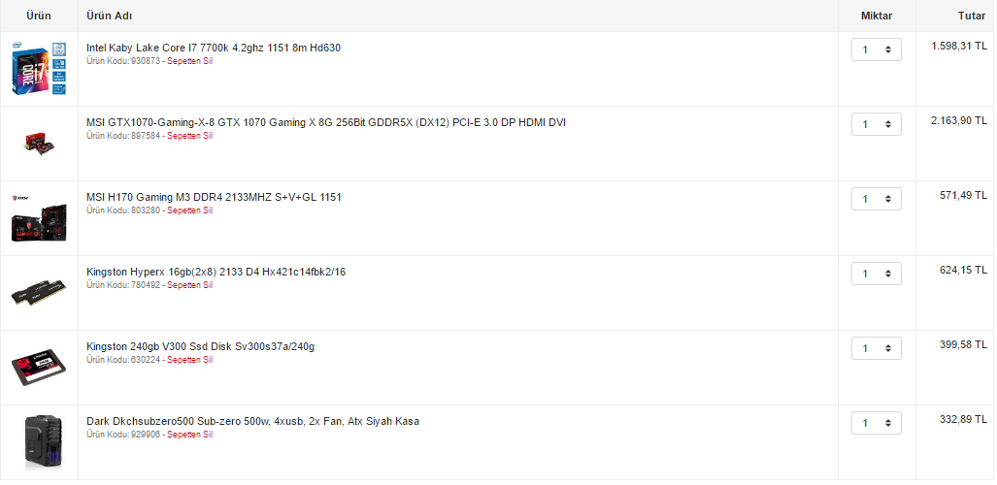Remove MSI H170 motherboard from cart
Viewport: 997px width, 485px height.
click(x=189, y=210)
